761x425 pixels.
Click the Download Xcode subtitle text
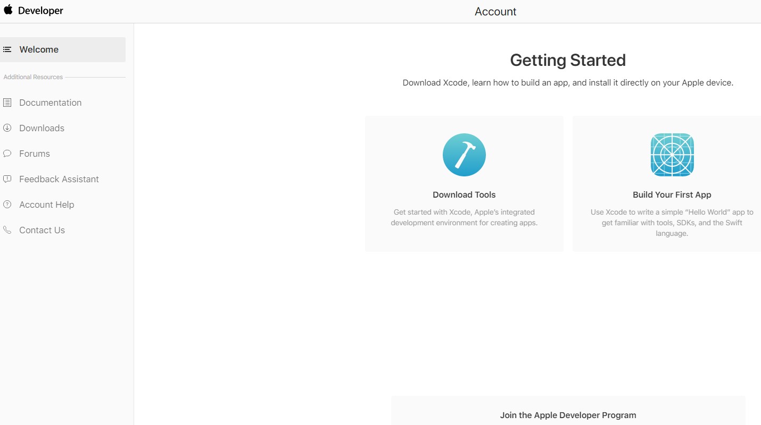[x=568, y=83]
